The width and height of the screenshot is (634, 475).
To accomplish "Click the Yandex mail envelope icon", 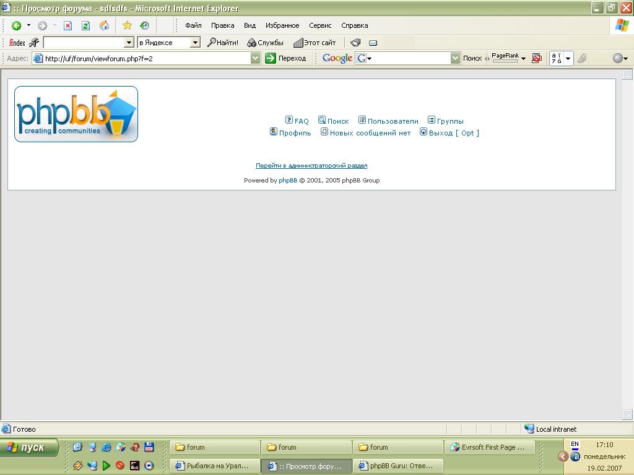I will point(373,43).
